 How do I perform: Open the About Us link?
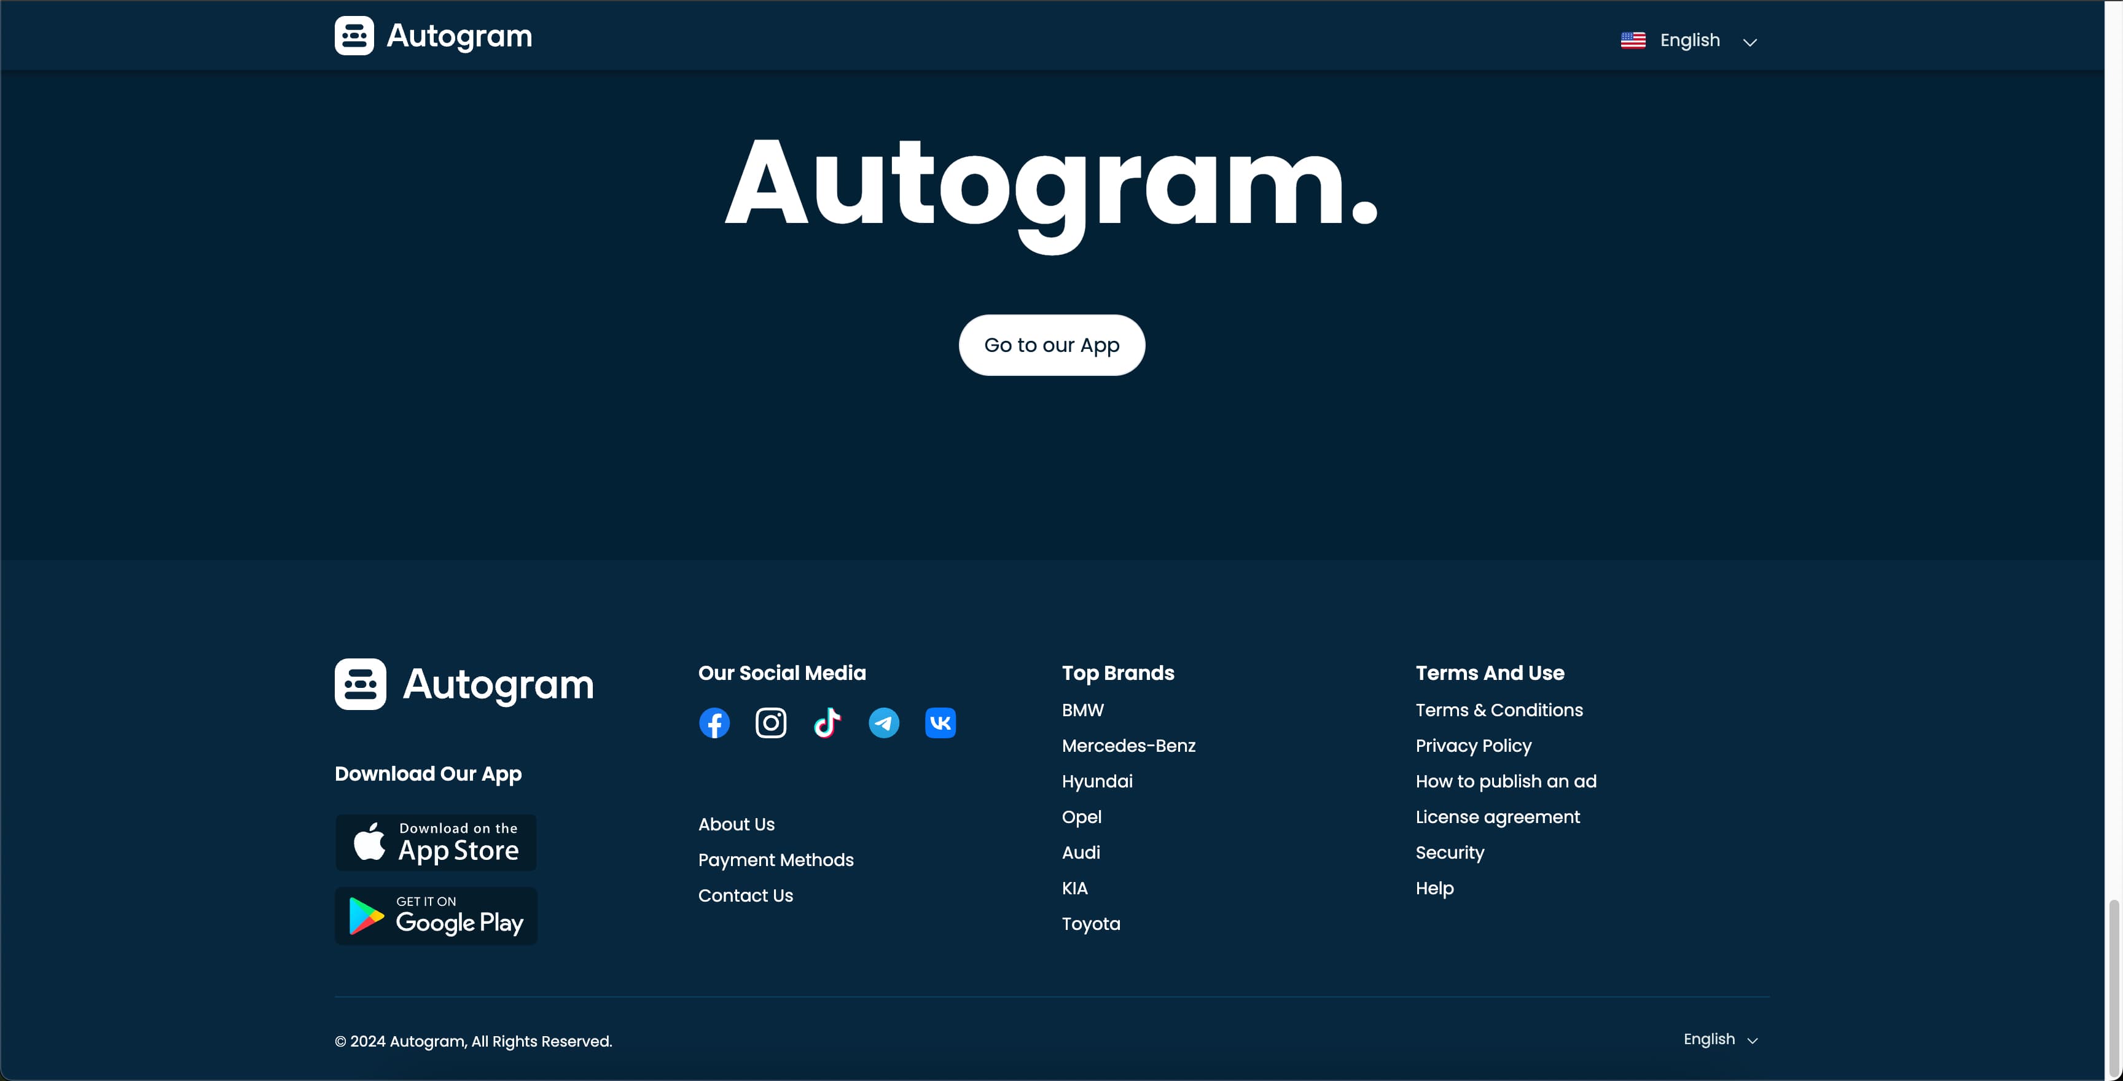tap(736, 824)
